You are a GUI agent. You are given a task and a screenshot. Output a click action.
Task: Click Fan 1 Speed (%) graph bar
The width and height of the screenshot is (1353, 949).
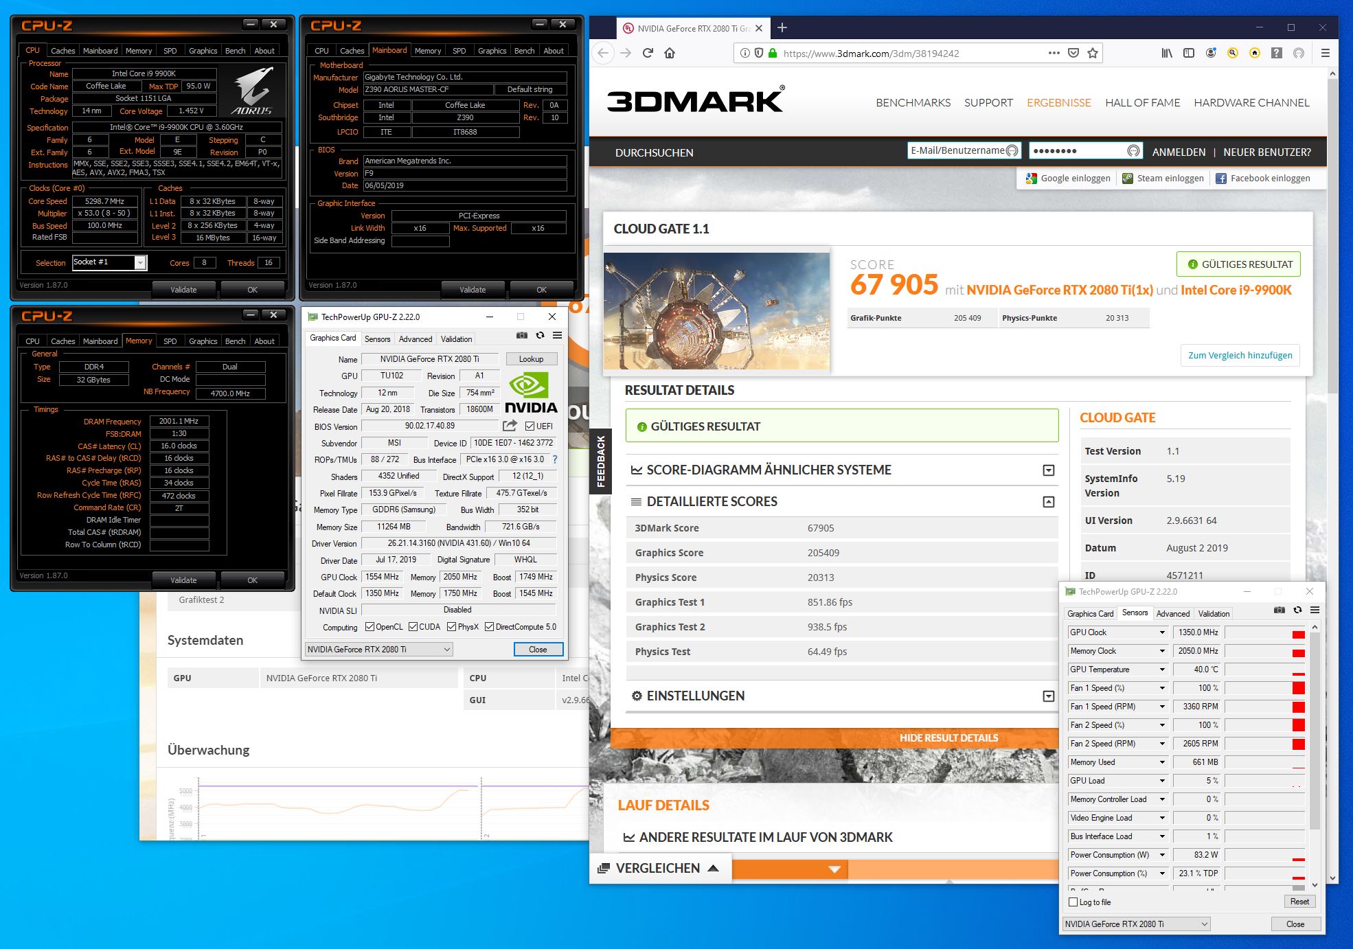1264,688
